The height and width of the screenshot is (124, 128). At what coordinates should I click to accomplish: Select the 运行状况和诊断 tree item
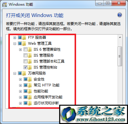point(46,103)
